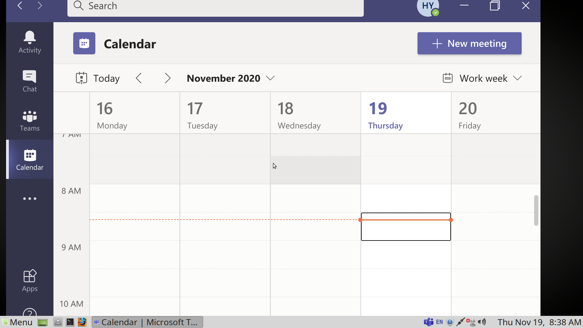Open the Apps section
This screenshot has width=583, height=328.
point(29,280)
